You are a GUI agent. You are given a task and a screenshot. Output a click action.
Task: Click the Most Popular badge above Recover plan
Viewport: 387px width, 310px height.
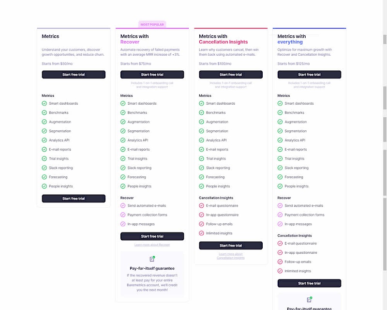point(152,24)
